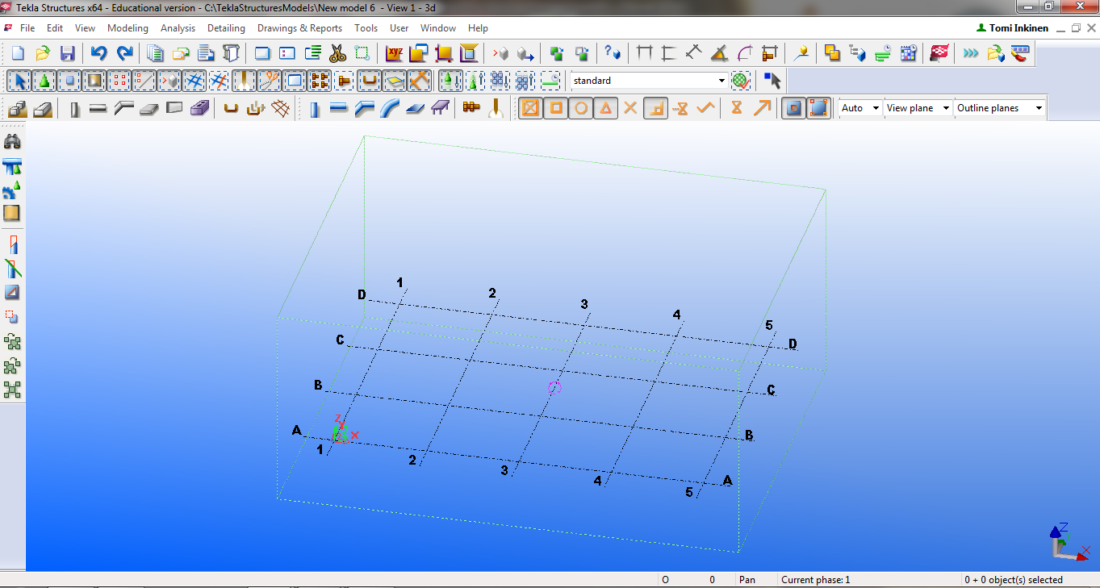This screenshot has height=588, width=1100.
Task: Click the triple chevron arrows icon
Action: tap(970, 54)
